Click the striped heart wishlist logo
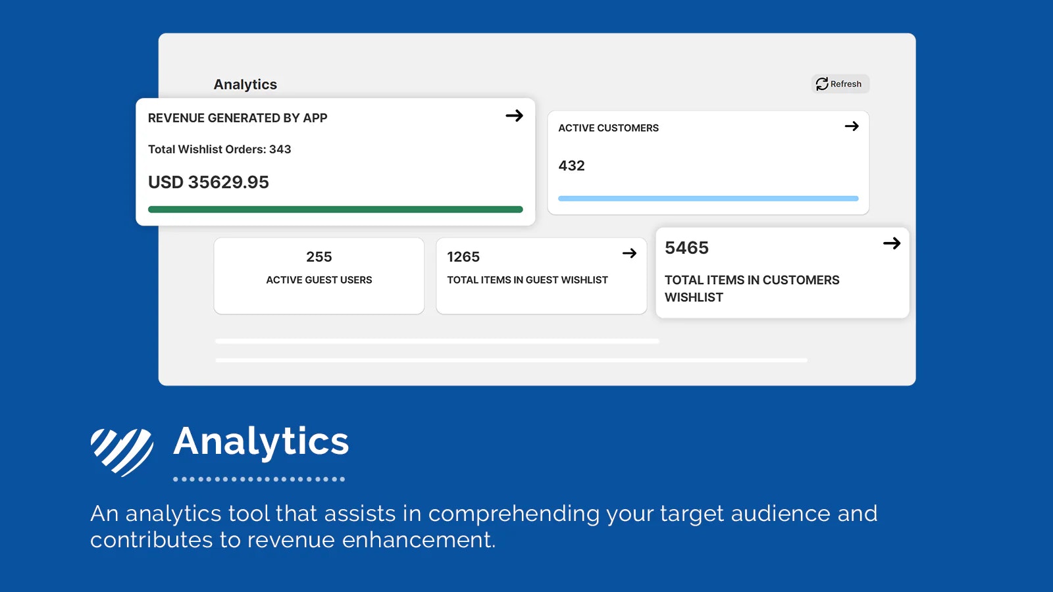The height and width of the screenshot is (592, 1053). tap(122, 449)
